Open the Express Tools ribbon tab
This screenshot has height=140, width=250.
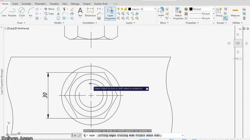pos(101,3)
